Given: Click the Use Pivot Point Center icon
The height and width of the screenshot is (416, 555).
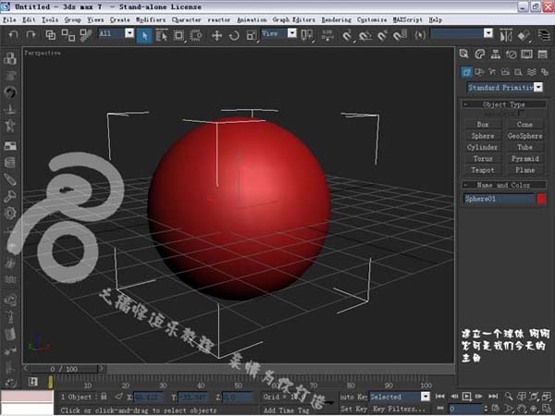Looking at the screenshot, I should (306, 35).
